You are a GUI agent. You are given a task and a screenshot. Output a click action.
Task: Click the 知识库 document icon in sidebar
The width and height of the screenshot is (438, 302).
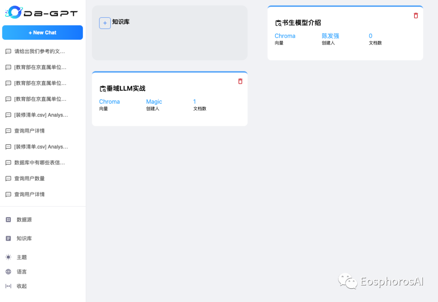[9, 238]
